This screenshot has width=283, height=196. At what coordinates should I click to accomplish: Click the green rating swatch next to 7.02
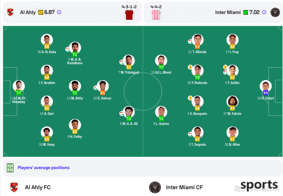(246, 13)
